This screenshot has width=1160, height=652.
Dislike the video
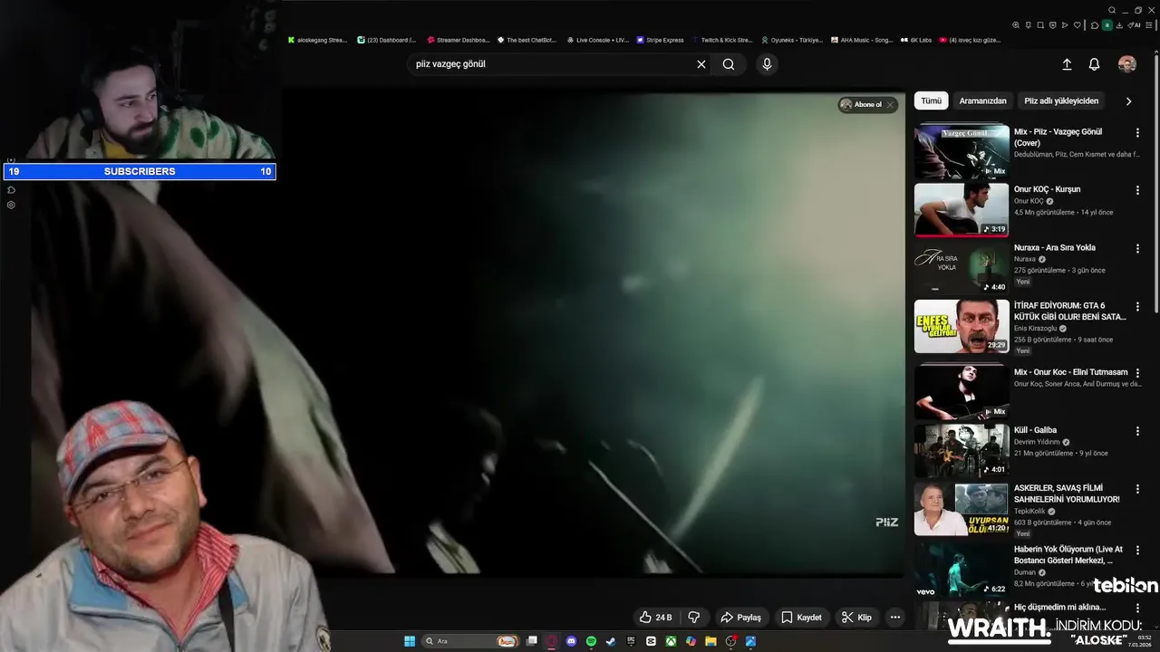[694, 618]
